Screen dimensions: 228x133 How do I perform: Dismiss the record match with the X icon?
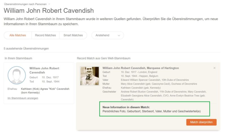(214, 68)
